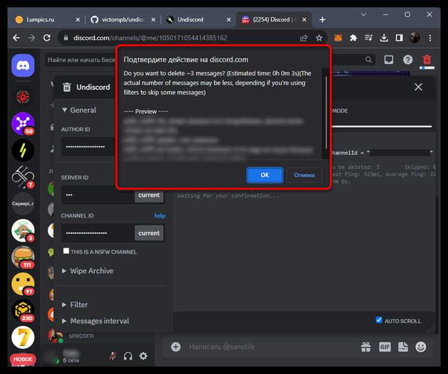Collapse the General section
This screenshot has width=448, height=374.
click(x=79, y=110)
